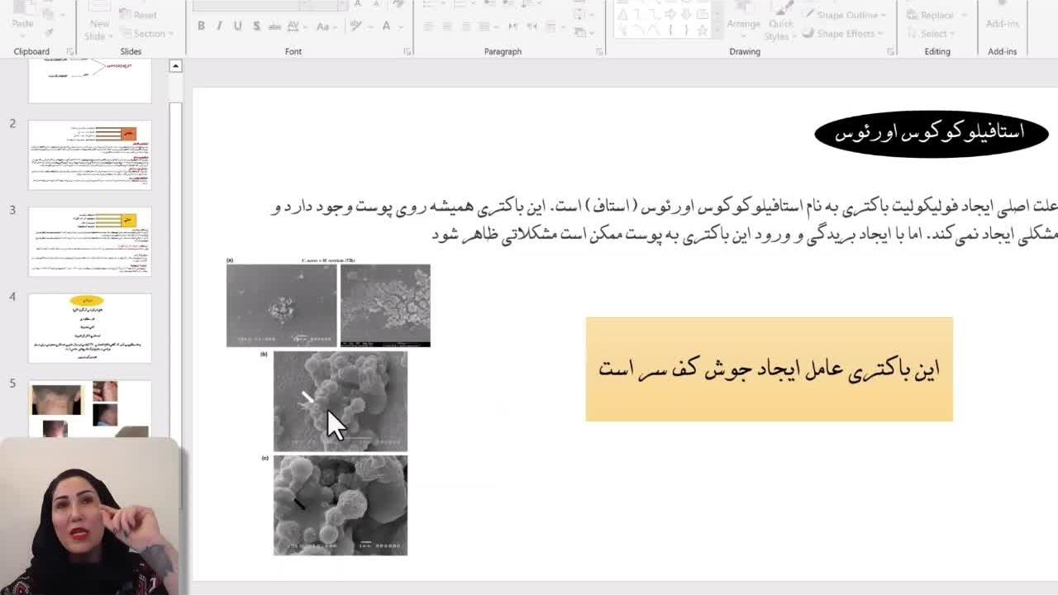Screen dimensions: 1058x595
Task: Open the Section dropdown
Action: point(149,34)
